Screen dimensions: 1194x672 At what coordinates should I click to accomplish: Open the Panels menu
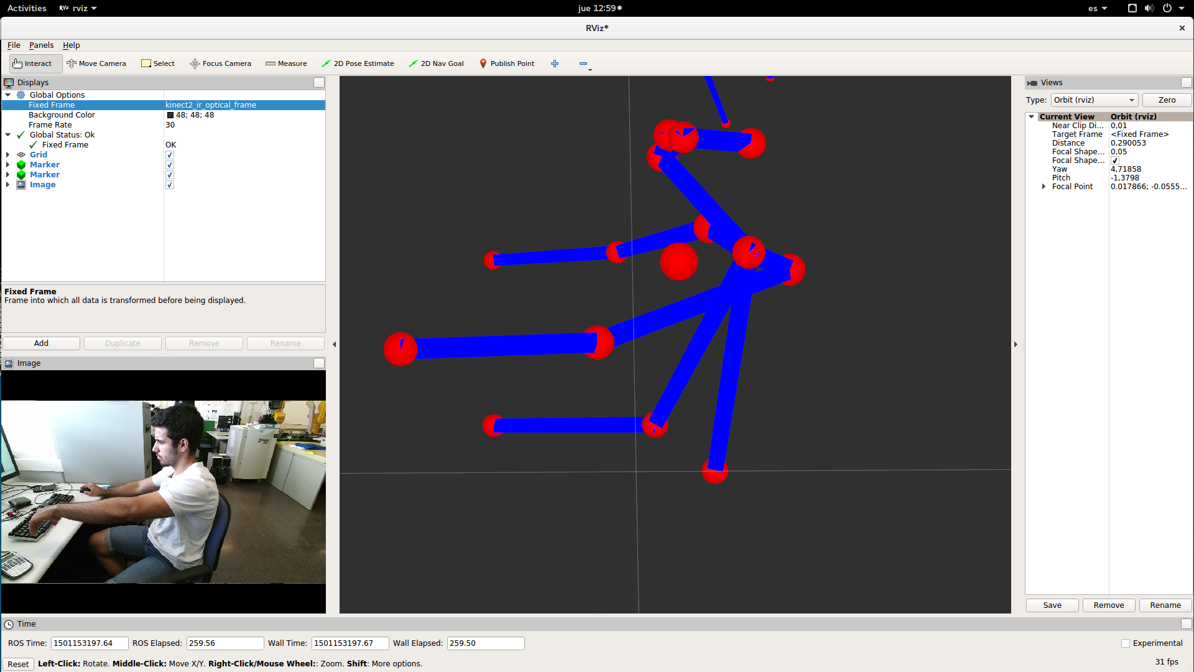pyautogui.click(x=41, y=45)
